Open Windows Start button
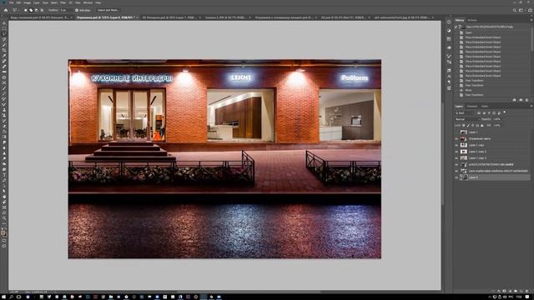Image resolution: width=534 pixels, height=300 pixels. click(3, 297)
